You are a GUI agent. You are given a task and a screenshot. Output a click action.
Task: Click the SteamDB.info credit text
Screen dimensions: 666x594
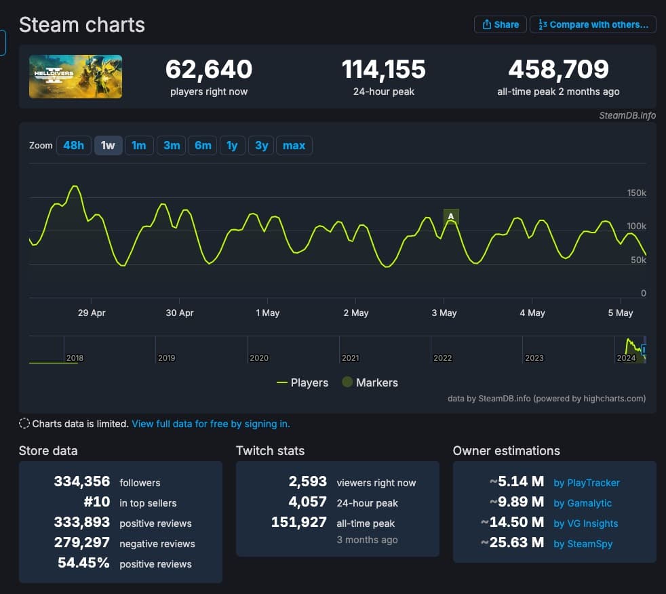(627, 115)
